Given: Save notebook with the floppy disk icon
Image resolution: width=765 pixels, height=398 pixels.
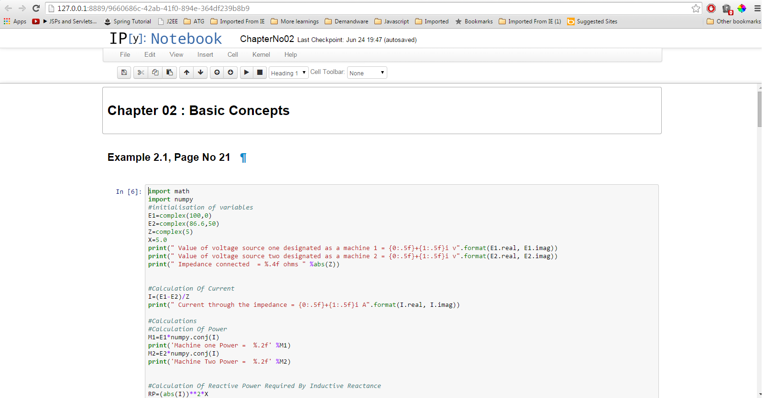Looking at the screenshot, I should point(124,73).
